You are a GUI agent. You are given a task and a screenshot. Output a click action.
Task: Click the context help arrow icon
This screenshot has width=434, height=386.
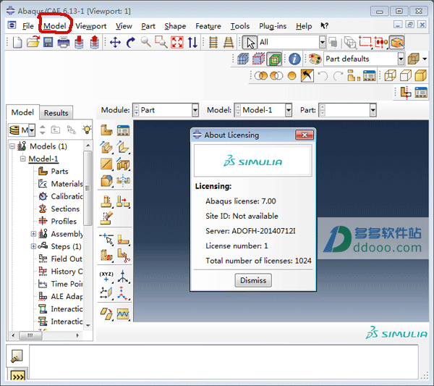pyautogui.click(x=324, y=26)
